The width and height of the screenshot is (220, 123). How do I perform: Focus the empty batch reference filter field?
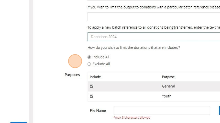click(x=153, y=17)
